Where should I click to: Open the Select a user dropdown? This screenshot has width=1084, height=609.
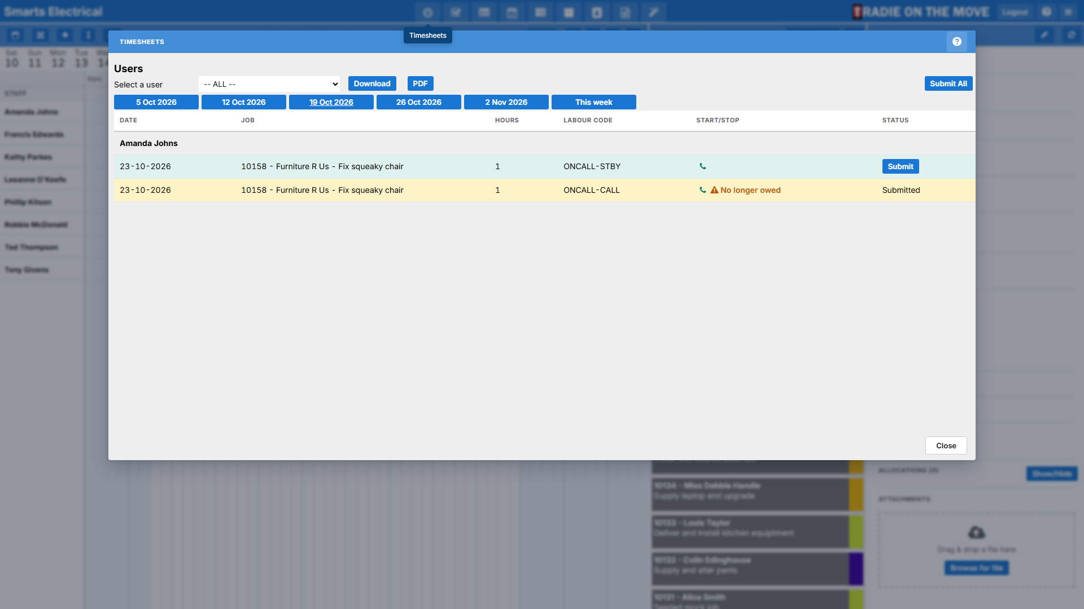pyautogui.click(x=269, y=84)
